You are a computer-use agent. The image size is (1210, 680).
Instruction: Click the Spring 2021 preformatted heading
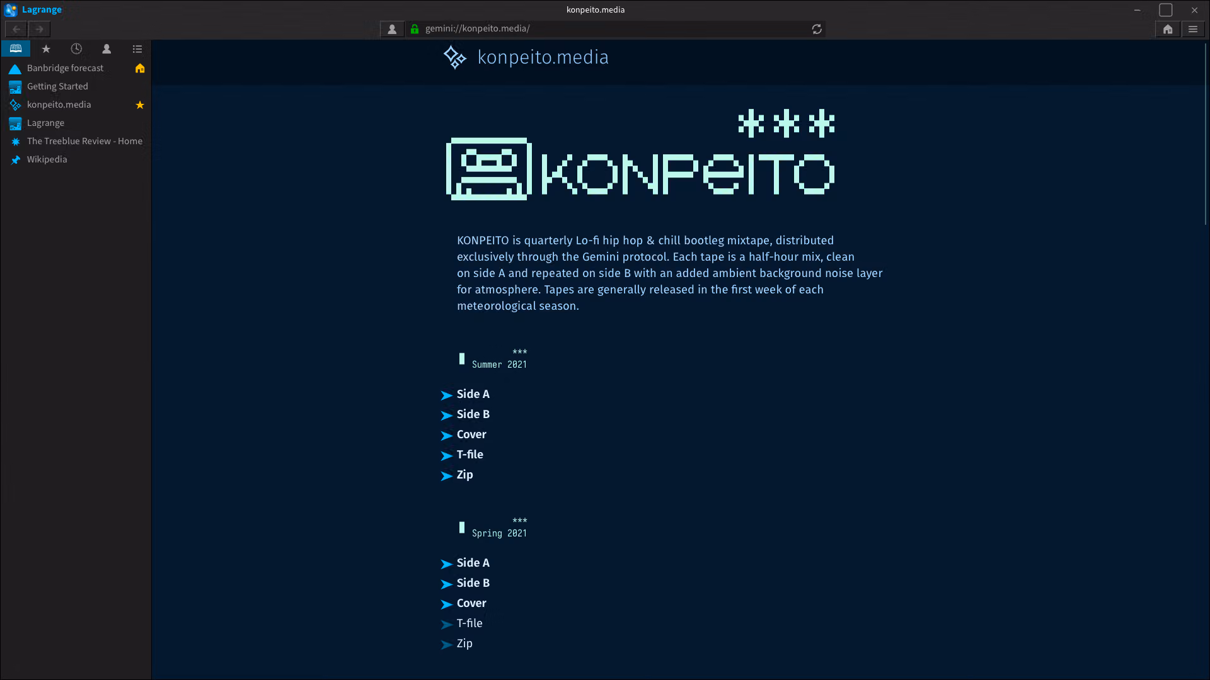[x=493, y=528]
